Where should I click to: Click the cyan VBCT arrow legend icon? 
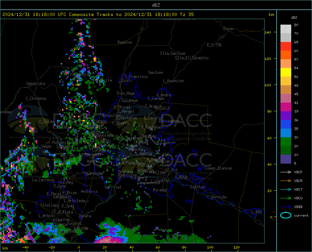pos(286,189)
